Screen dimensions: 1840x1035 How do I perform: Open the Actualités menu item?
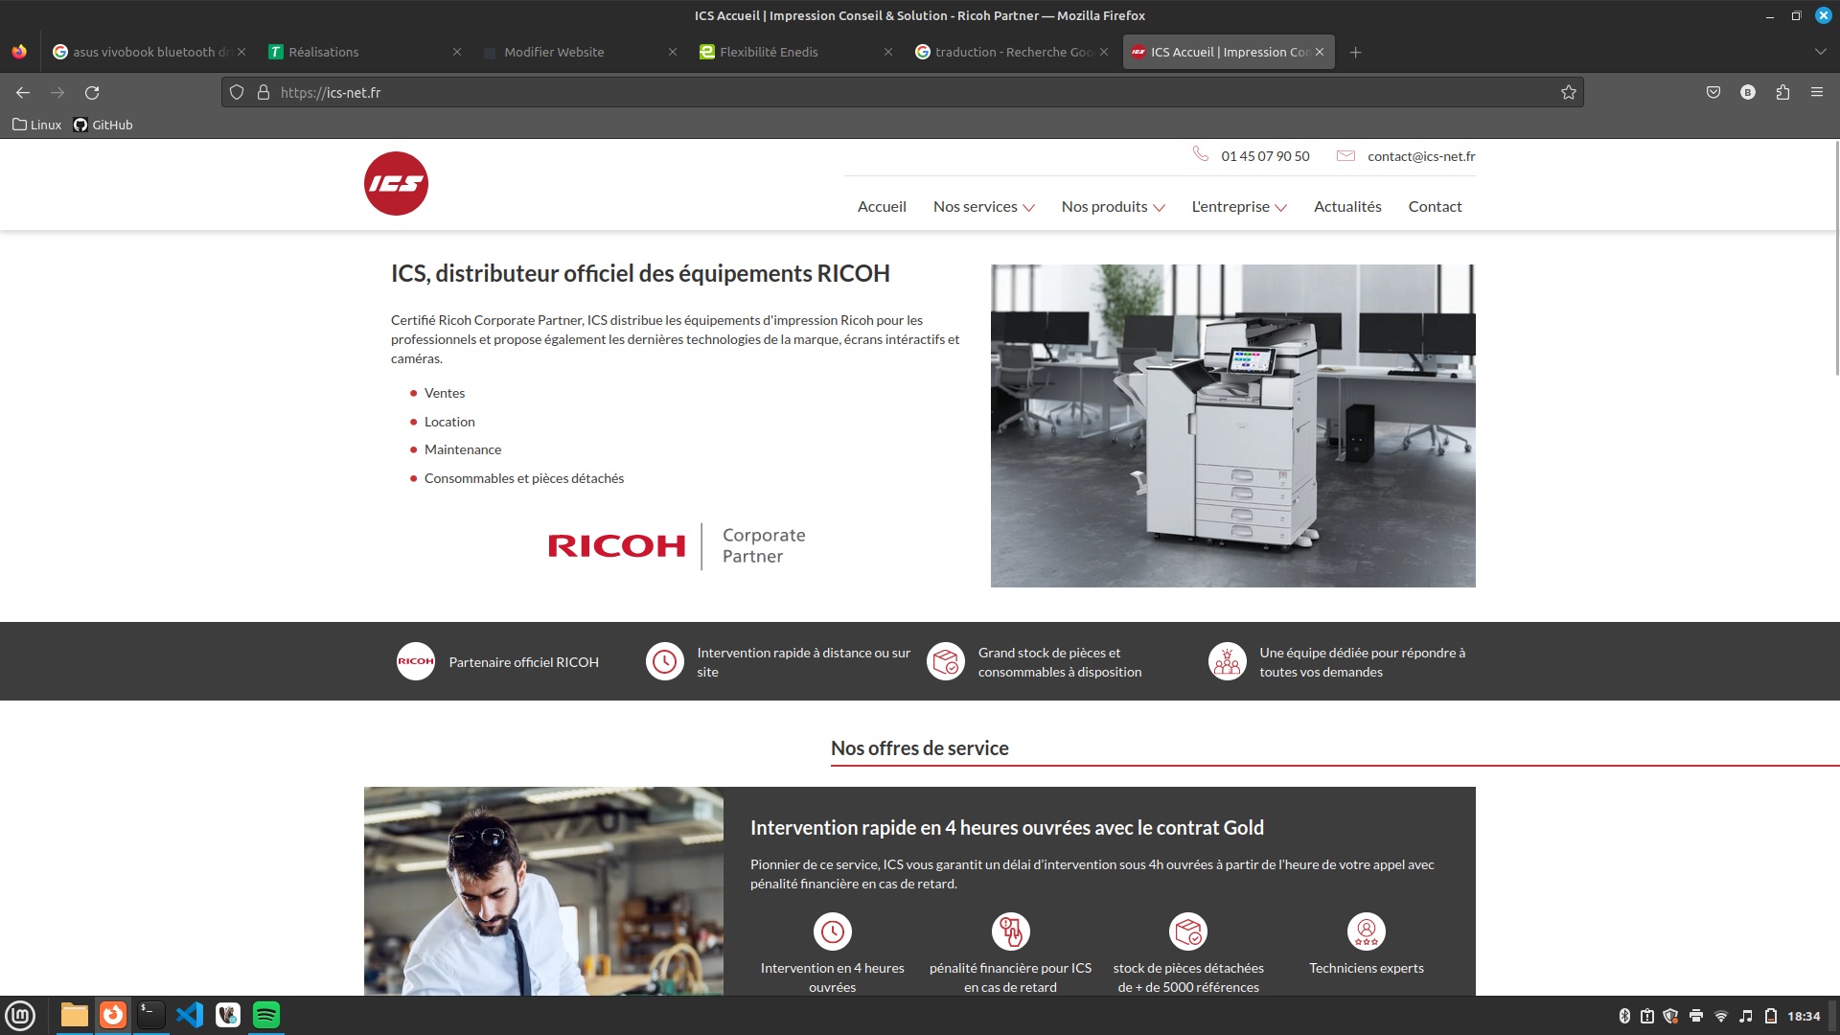pos(1347,207)
